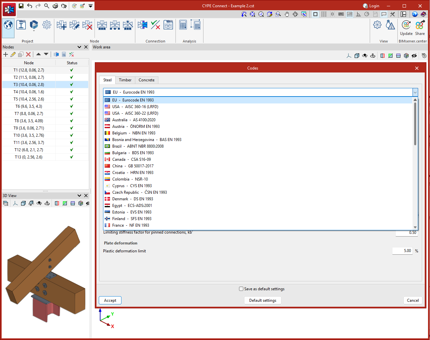Collapse the 3D View panel chevron
The width and height of the screenshot is (430, 340).
click(x=79, y=196)
